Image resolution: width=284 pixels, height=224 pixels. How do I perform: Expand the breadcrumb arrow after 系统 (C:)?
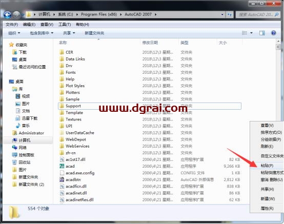point(77,14)
